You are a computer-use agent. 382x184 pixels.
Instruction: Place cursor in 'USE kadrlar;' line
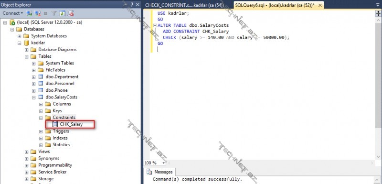pyautogui.click(x=173, y=13)
